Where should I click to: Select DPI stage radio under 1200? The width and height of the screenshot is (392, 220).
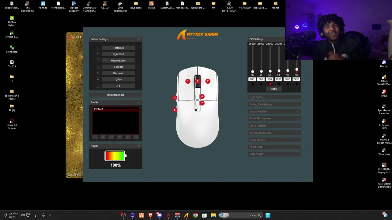click(x=287, y=84)
